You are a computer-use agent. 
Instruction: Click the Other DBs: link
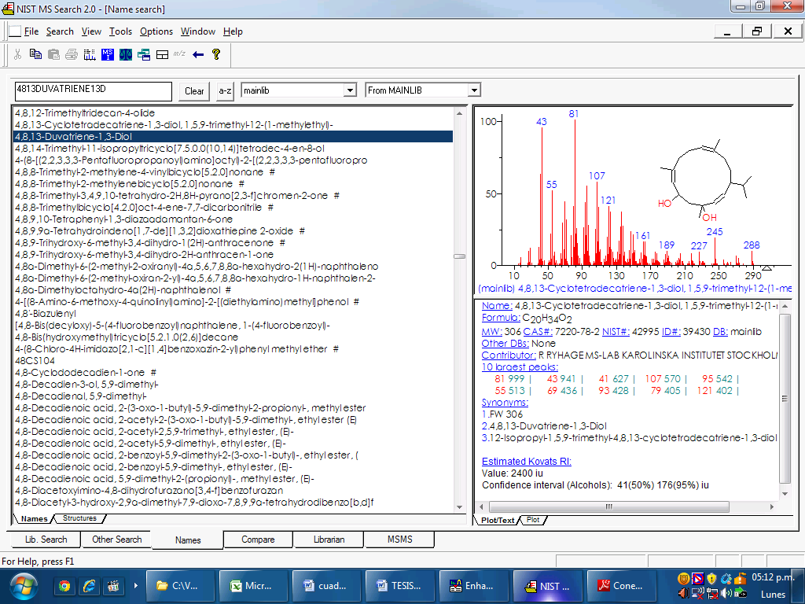(505, 344)
